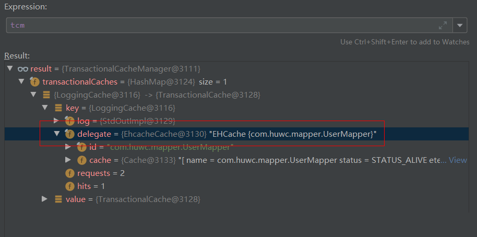Click the glasses watch icon beside result

(x=22, y=69)
